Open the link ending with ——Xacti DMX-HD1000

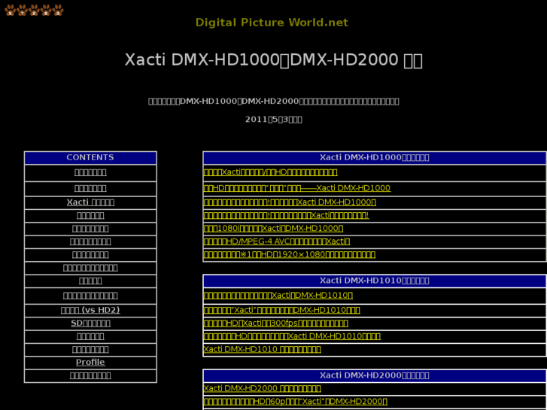point(297,188)
